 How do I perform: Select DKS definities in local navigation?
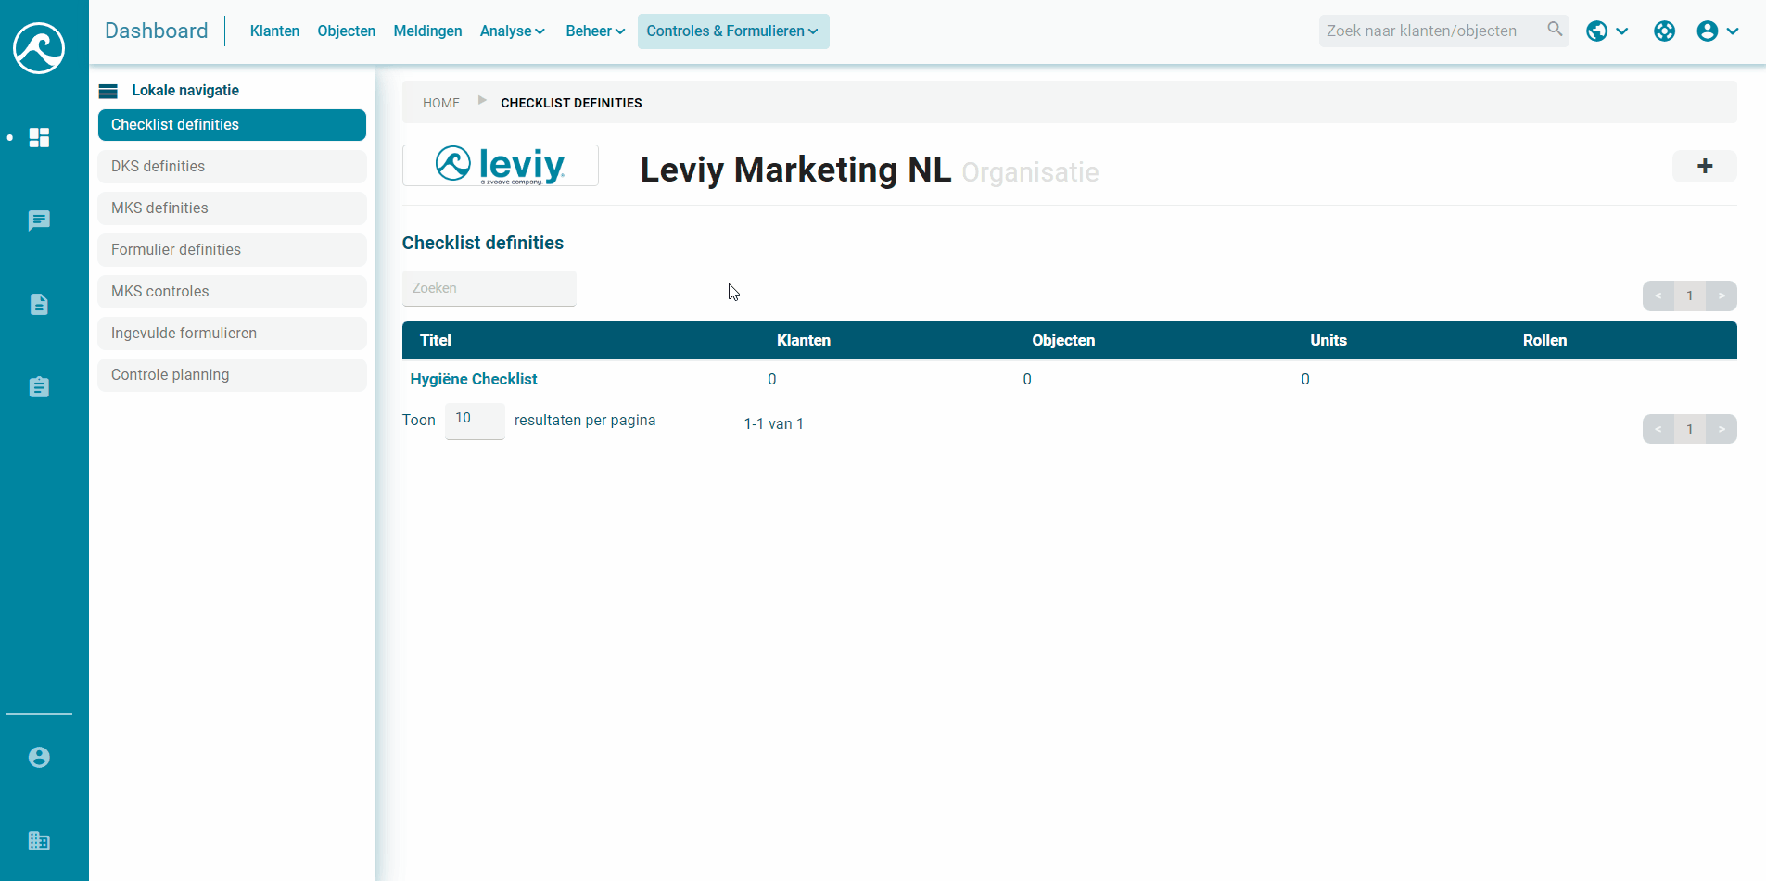coord(232,167)
